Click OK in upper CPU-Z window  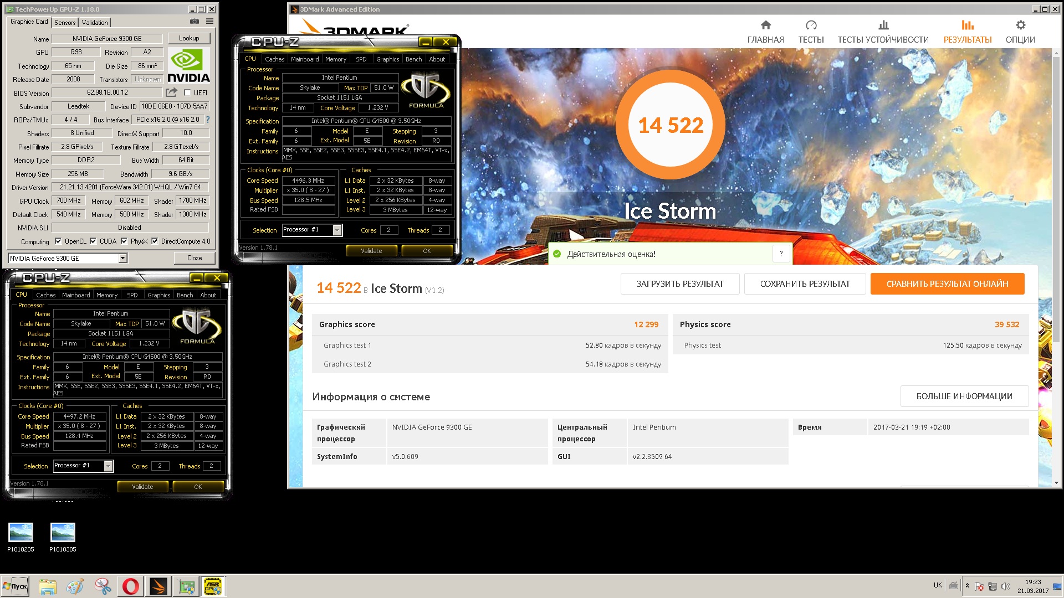point(427,251)
